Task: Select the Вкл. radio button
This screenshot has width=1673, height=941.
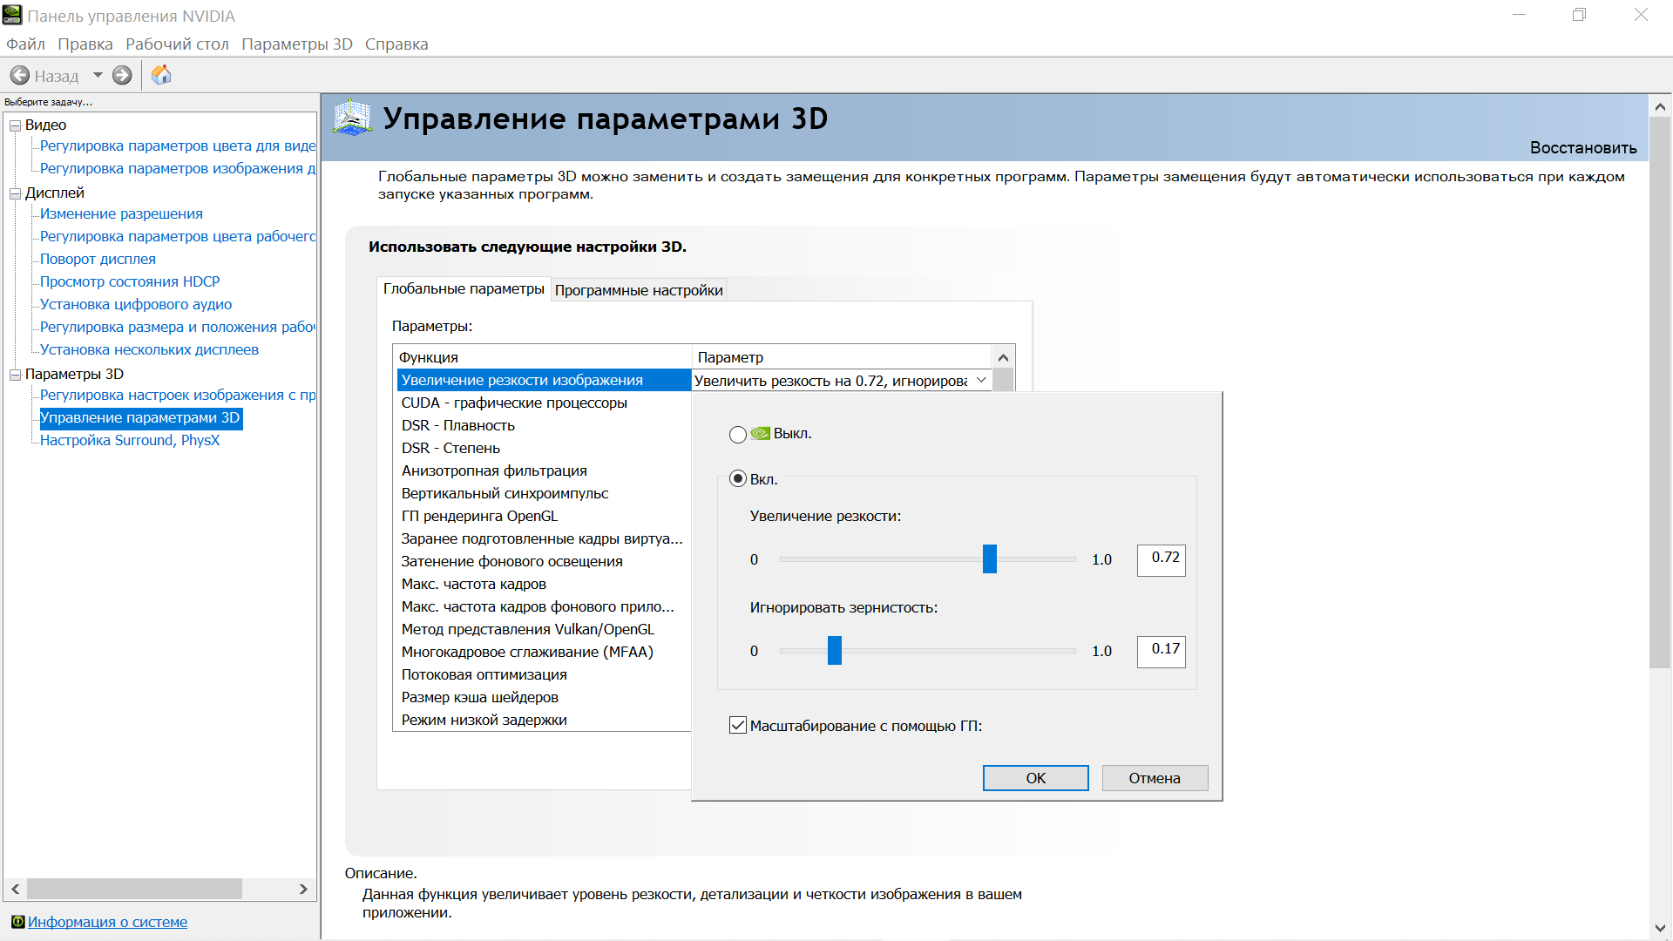Action: click(738, 479)
